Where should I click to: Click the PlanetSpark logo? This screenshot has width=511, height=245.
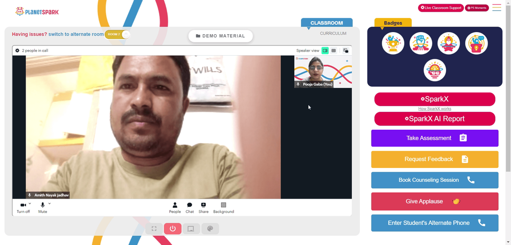click(37, 12)
